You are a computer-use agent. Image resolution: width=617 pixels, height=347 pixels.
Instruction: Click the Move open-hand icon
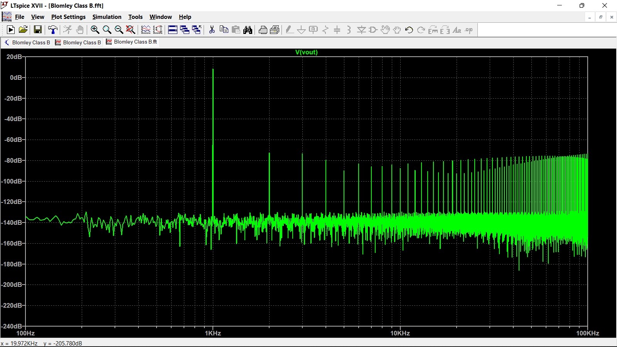pyautogui.click(x=385, y=30)
